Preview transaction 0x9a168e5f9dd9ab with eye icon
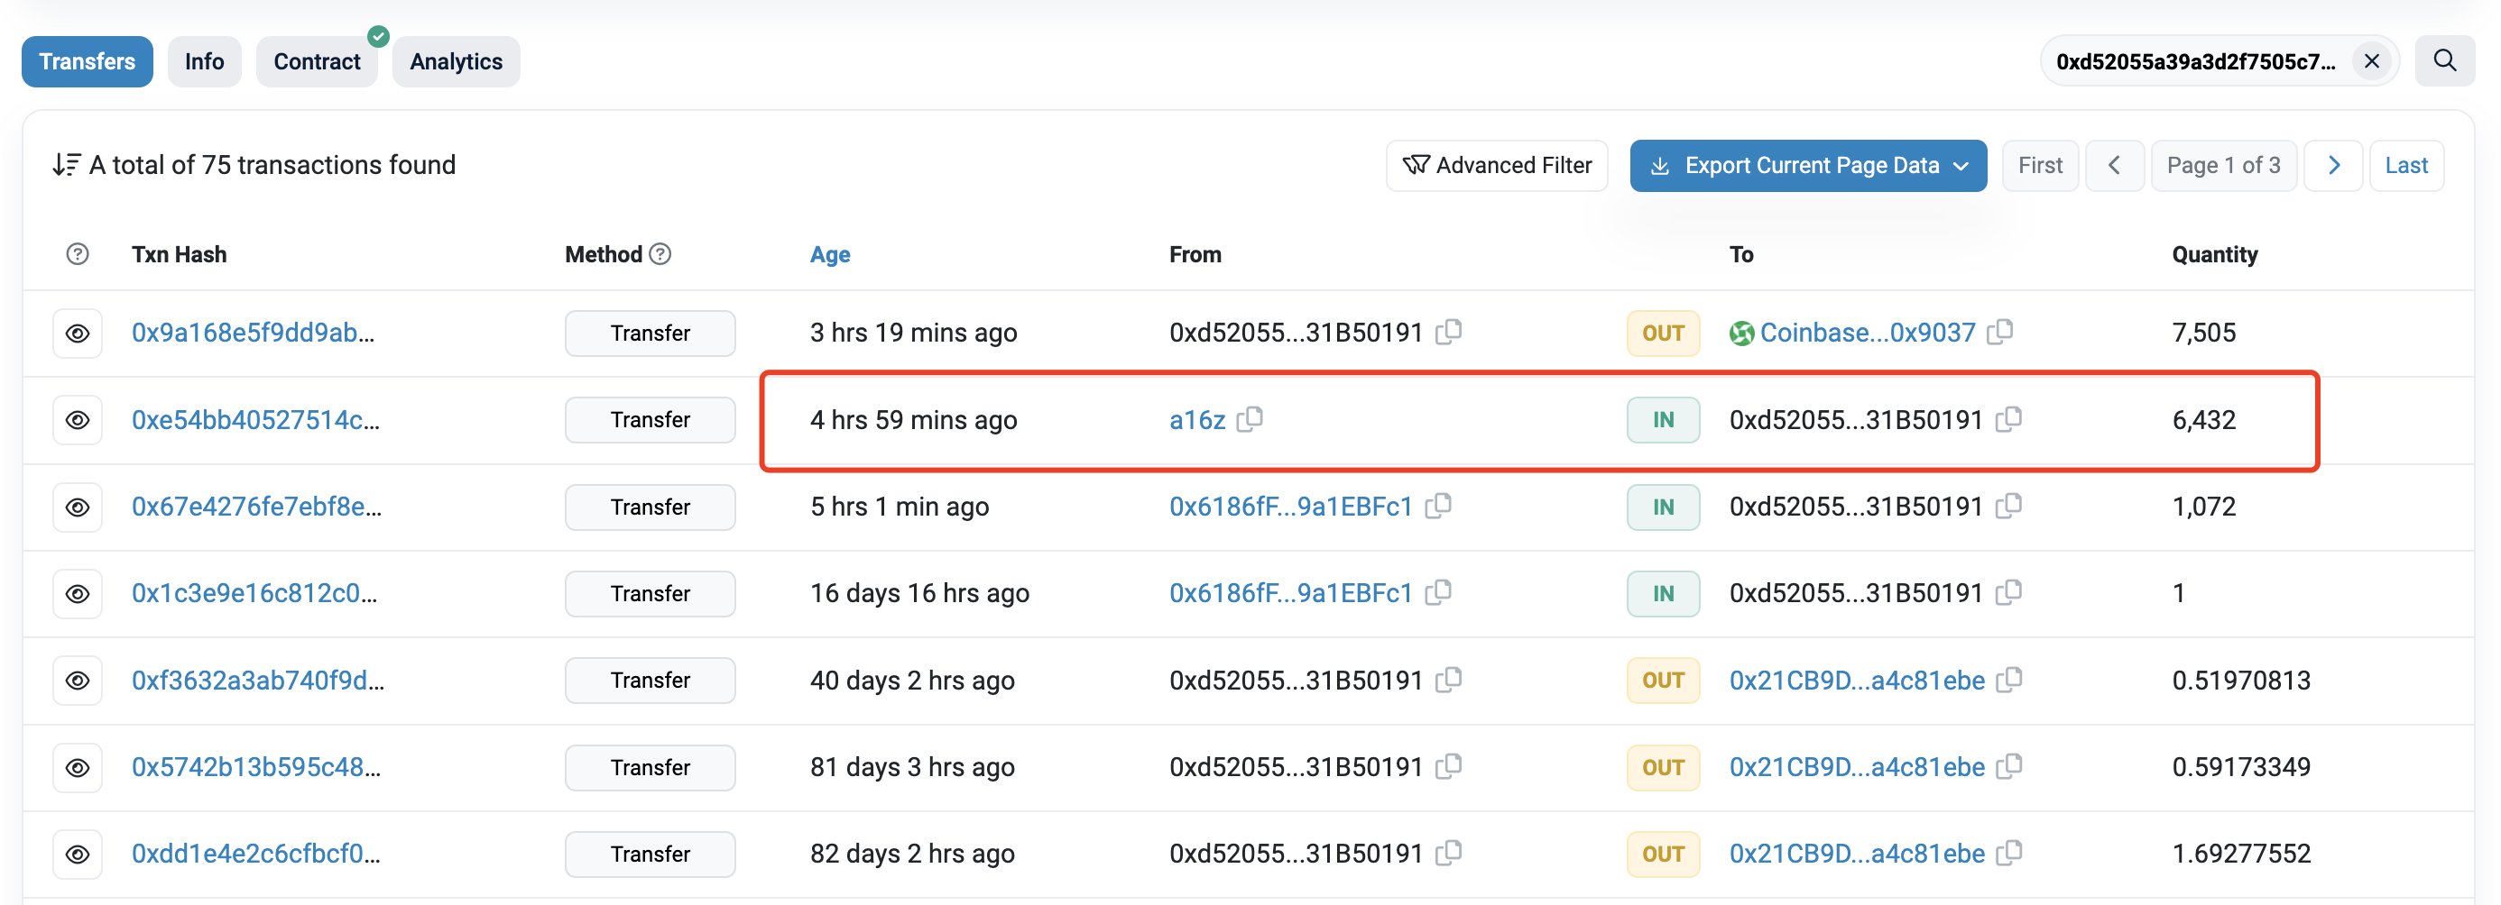This screenshot has height=905, width=2501. tap(78, 333)
